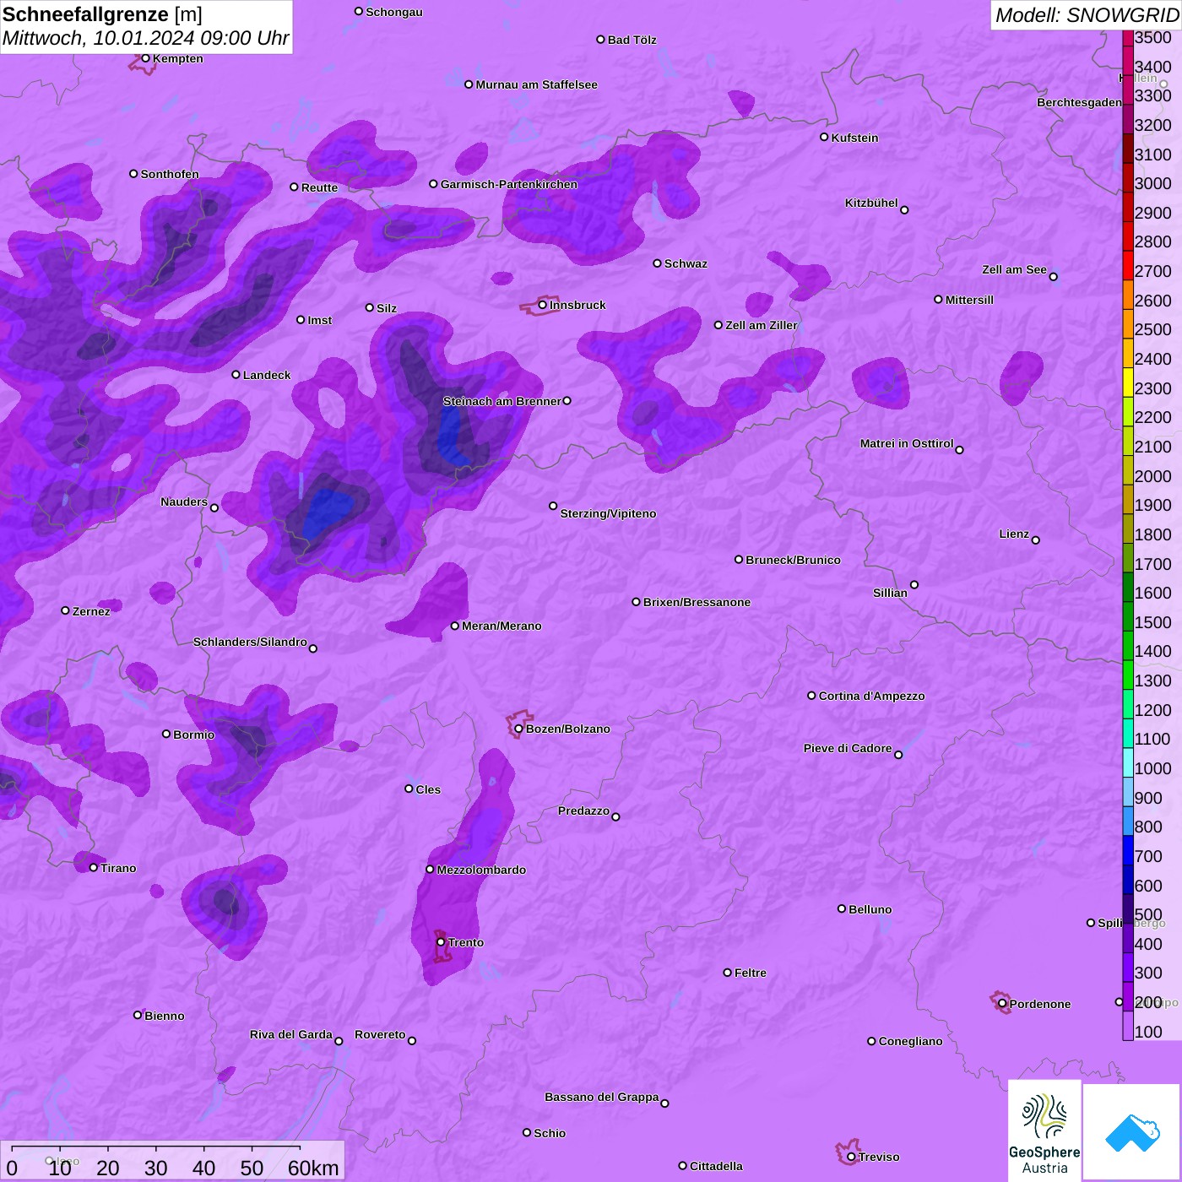This screenshot has width=1182, height=1182.
Task: Click the 700 m blue legend swatch
Action: click(1128, 849)
